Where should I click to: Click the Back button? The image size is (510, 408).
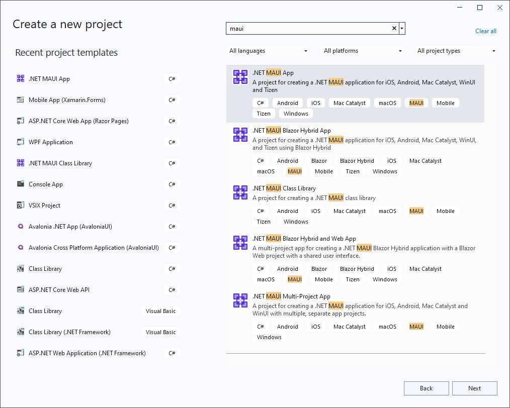[x=426, y=388]
